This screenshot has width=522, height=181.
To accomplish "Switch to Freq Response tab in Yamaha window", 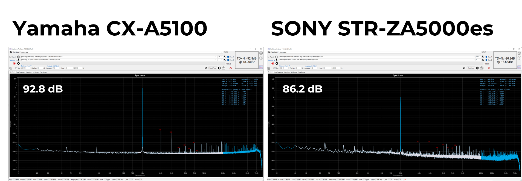I will pyautogui.click(x=20, y=72).
